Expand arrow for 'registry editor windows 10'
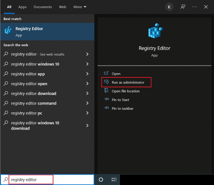Viewport: 214px width, 185px height. (87, 64)
